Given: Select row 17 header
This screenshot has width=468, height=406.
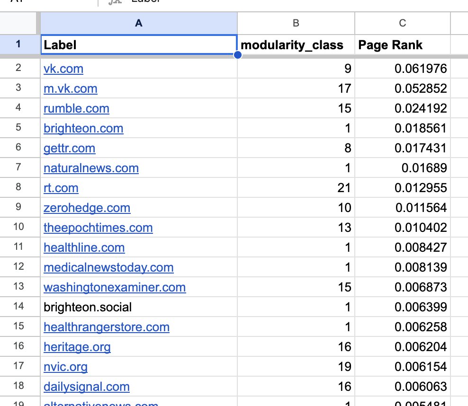Looking at the screenshot, I should 18,366.
